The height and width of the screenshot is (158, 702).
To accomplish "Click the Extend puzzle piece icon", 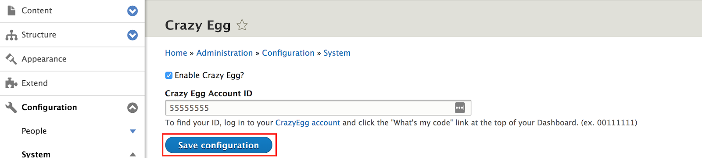I will coord(11,83).
